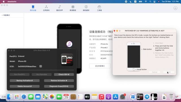
Task: Click the Diagnosis Erase(iOS14) button
Action: click(59, 86)
